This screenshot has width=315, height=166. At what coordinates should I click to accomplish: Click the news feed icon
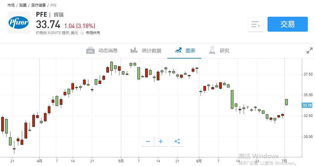(x=90, y=51)
